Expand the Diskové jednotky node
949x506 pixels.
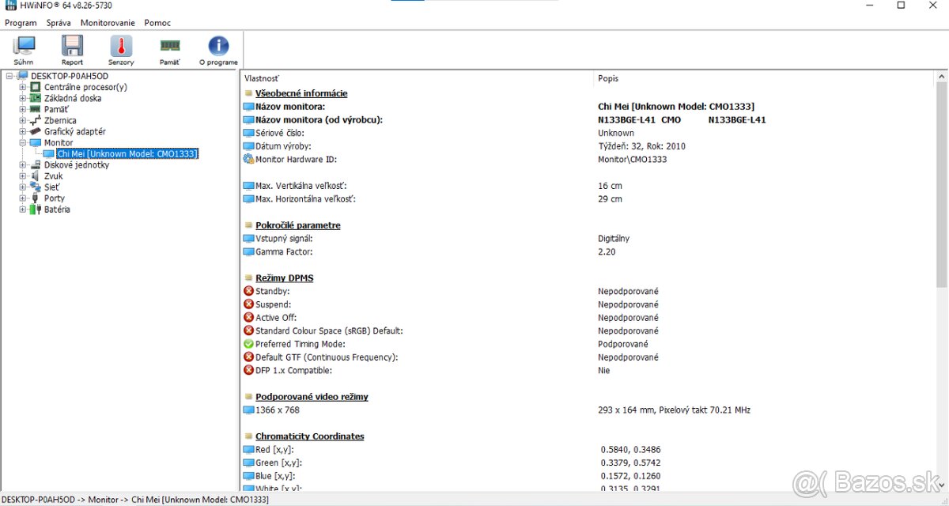pos(23,165)
